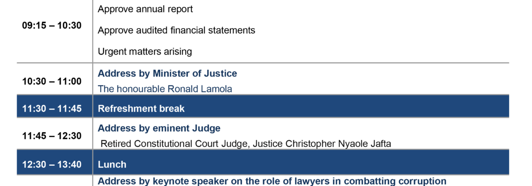This screenshot has height=186, width=532.
Task: Click the 11:45 – 12:30 time slot
Action: (52, 136)
